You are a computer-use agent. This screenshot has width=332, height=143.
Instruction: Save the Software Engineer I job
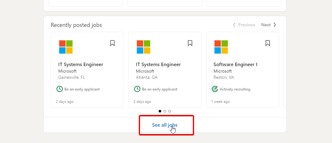(x=268, y=43)
